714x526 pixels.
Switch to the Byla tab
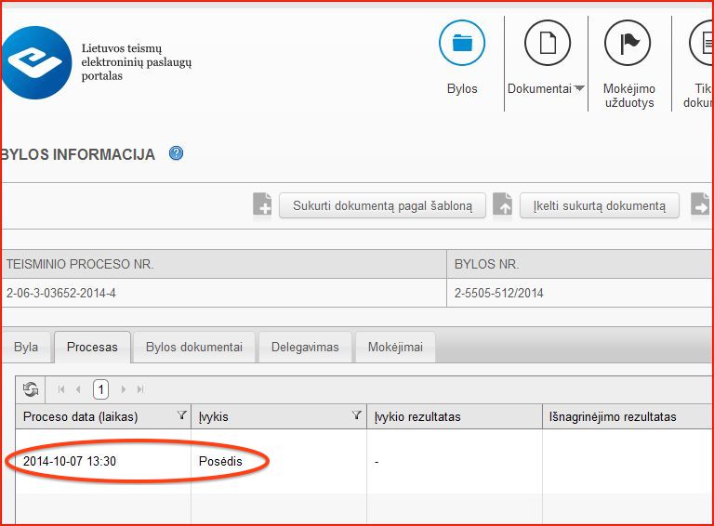(x=26, y=347)
